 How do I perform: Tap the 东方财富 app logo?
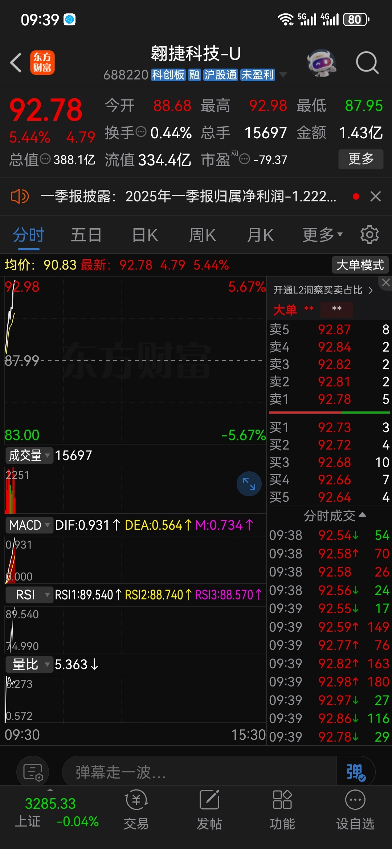coord(42,62)
